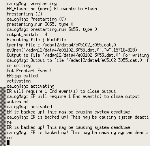Click the terminal scrollbar thumb

[3, 117]
